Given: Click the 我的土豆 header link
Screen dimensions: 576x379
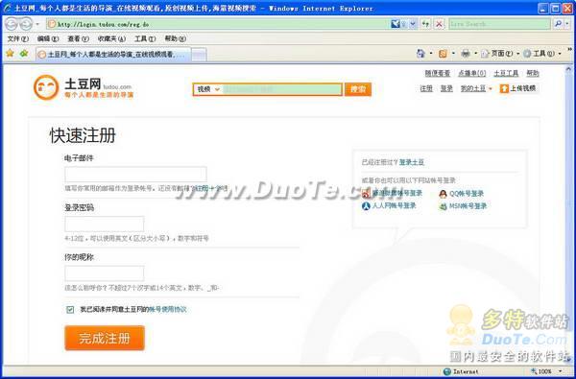Looking at the screenshot, I should 473,88.
